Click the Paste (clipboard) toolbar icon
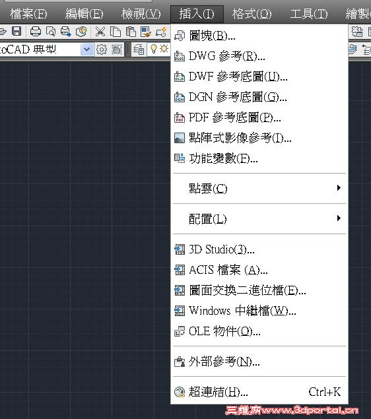The width and height of the screenshot is (371, 419). [131, 32]
